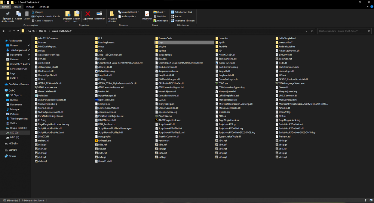Switch to large icons view via status bar icon

coord(371,200)
